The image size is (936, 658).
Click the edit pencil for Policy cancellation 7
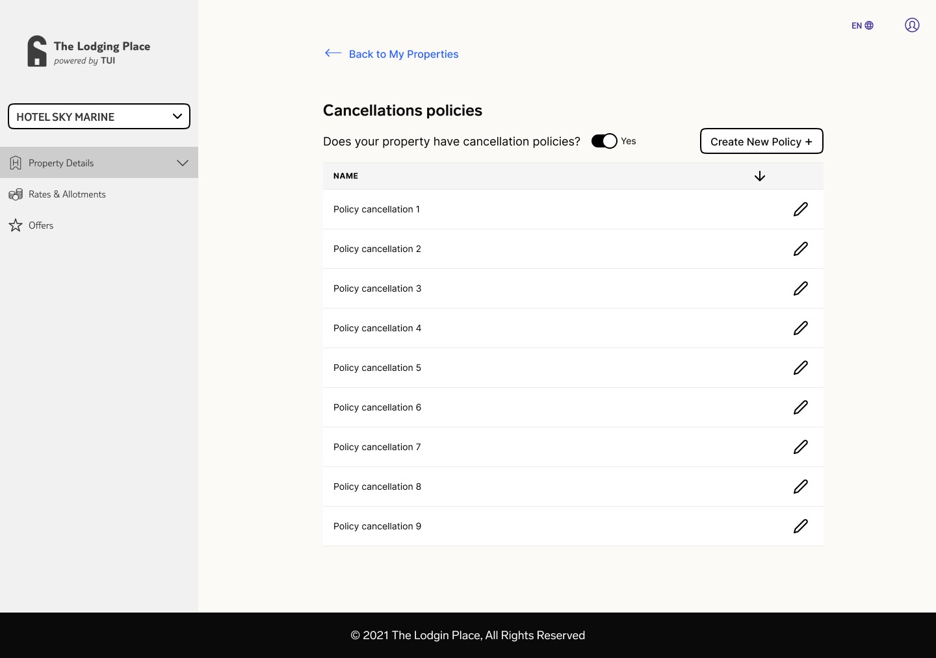pyautogui.click(x=800, y=447)
